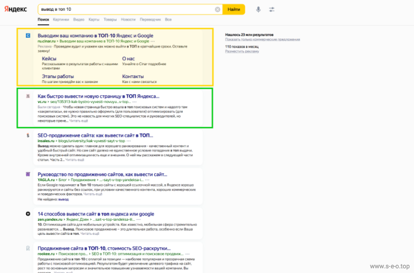Open ad title Выводим ваш компанию в ТОП-10
This screenshot has width=414, height=273.
tap(95, 36)
